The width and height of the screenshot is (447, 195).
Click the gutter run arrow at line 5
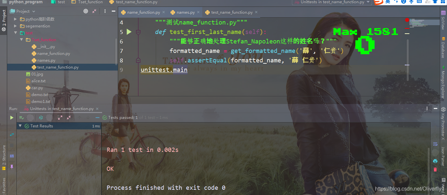[x=129, y=32]
